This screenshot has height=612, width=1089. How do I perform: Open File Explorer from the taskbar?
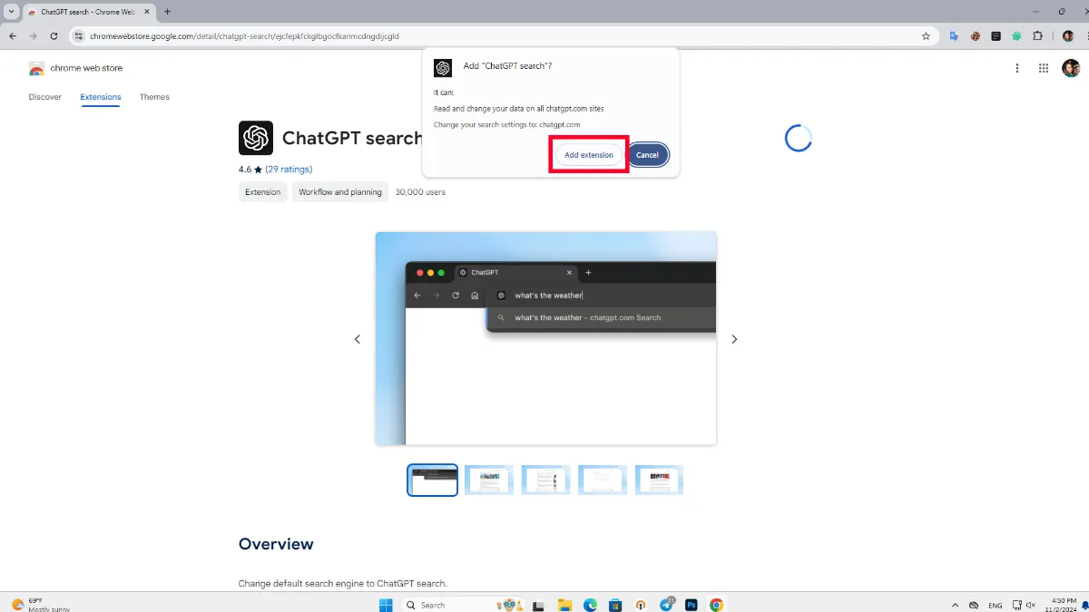tap(564, 605)
